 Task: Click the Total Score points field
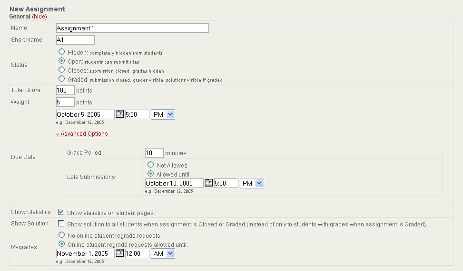(x=65, y=90)
